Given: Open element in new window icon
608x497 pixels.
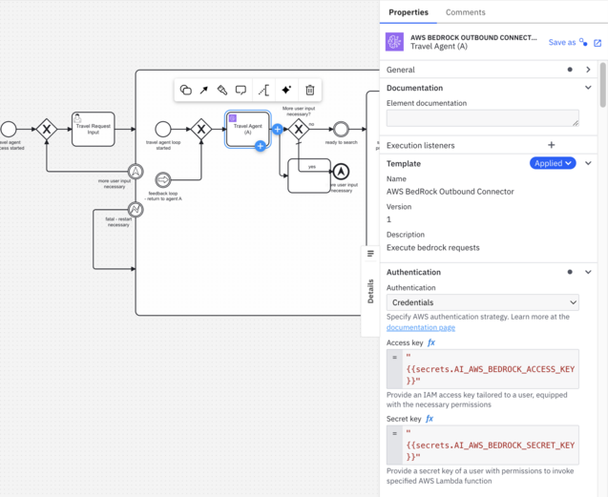Looking at the screenshot, I should (598, 43).
